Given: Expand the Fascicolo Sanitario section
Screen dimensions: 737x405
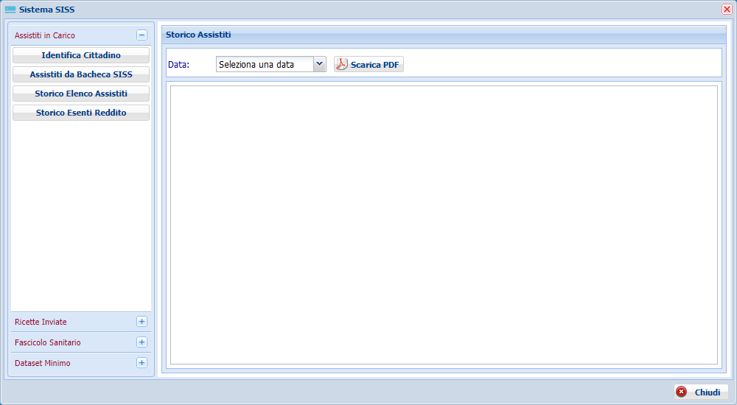Looking at the screenshot, I should point(142,342).
